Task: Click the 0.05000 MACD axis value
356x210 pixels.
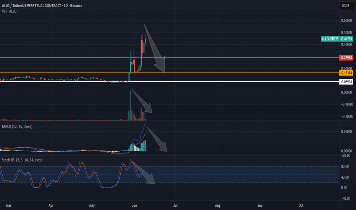Action: pos(346,132)
